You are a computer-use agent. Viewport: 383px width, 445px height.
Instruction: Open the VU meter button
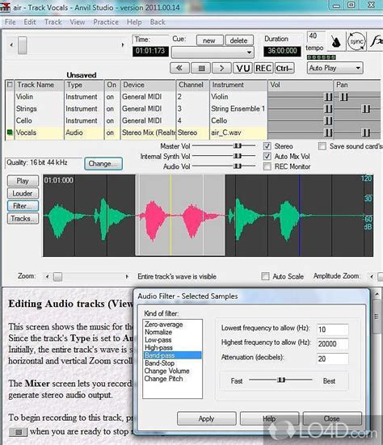(242, 68)
